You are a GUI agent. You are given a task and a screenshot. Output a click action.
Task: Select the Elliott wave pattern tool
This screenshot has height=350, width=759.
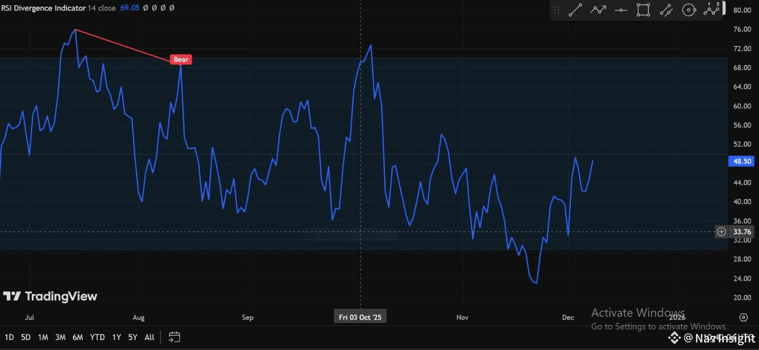pyautogui.click(x=711, y=9)
